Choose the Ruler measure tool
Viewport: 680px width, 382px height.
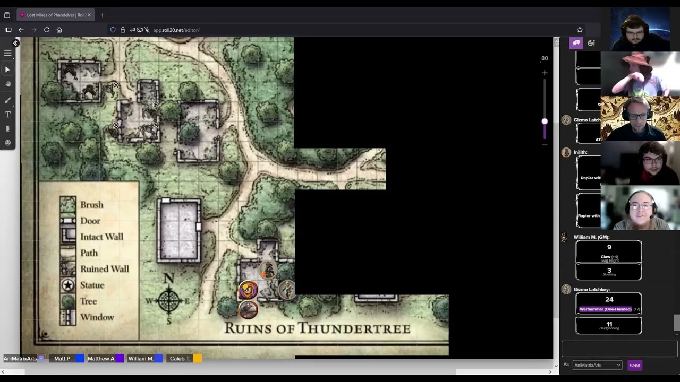(8, 128)
